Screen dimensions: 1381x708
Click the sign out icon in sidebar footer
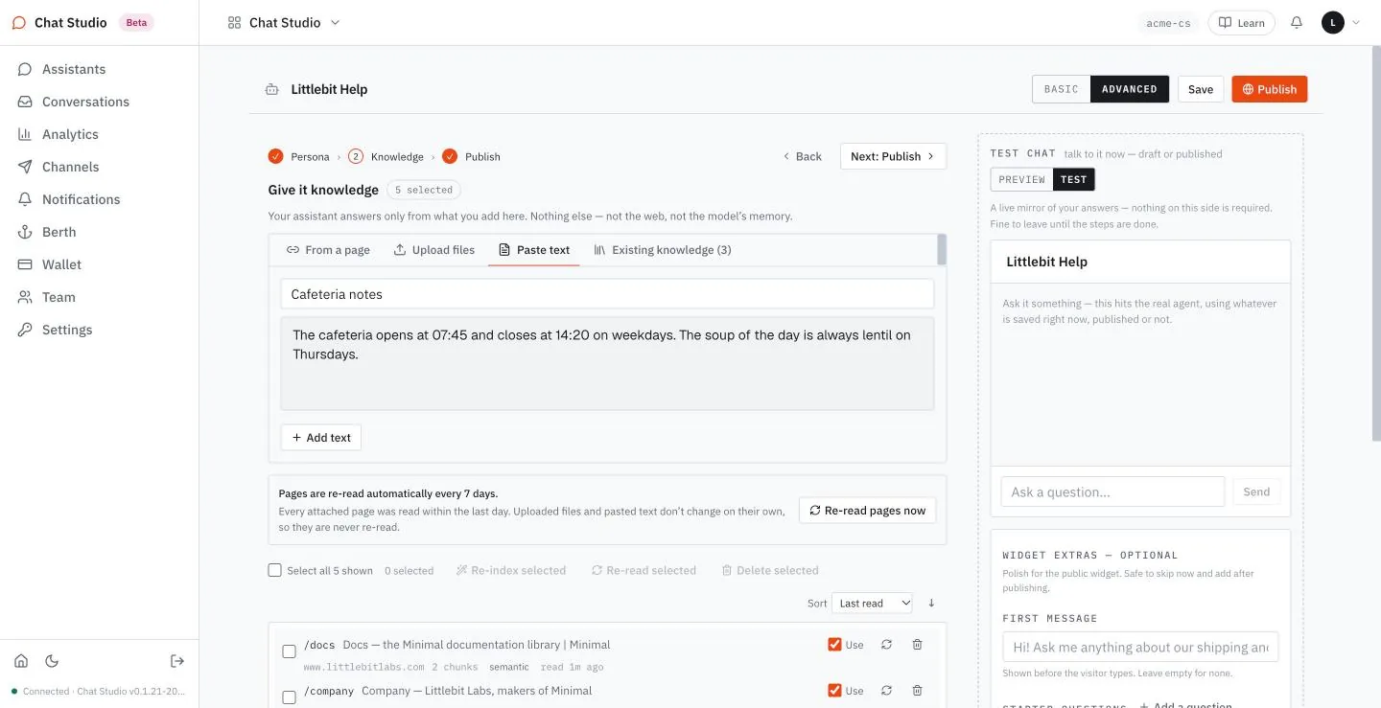(177, 661)
